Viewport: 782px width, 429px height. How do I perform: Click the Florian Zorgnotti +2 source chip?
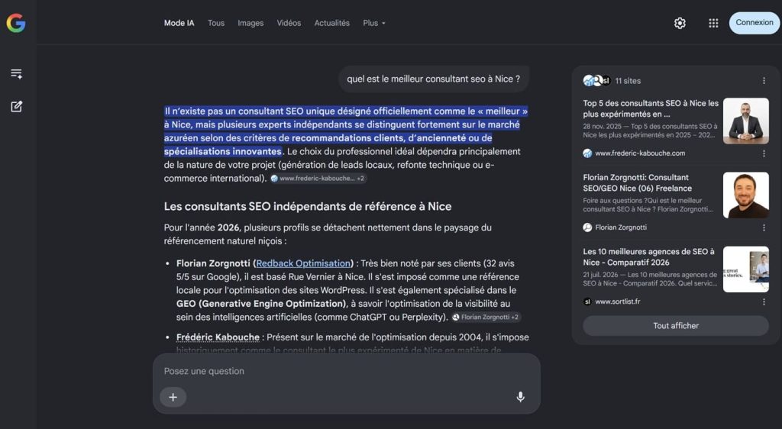(x=486, y=317)
